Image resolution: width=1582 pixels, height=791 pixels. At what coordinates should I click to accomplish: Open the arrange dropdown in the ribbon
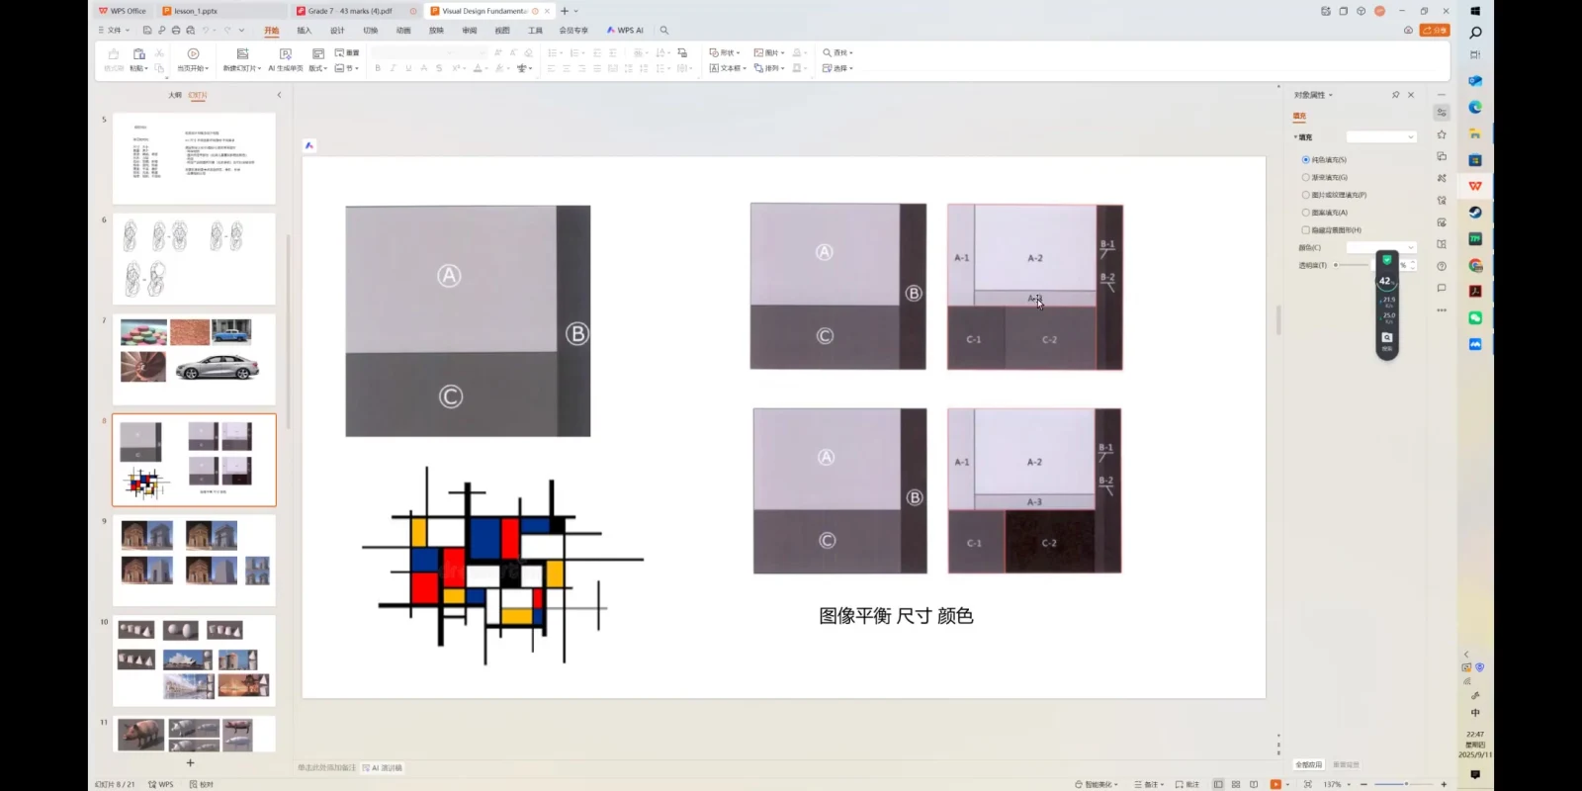769,68
